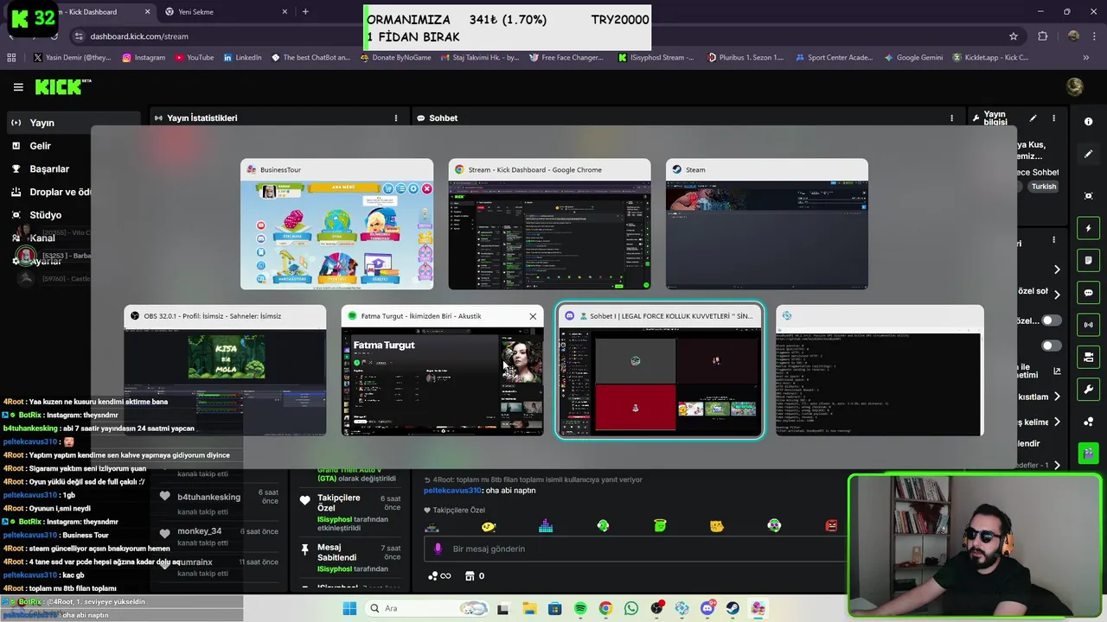
Task: Show more bookmarks with the overflow chevron
Action: point(1085,58)
